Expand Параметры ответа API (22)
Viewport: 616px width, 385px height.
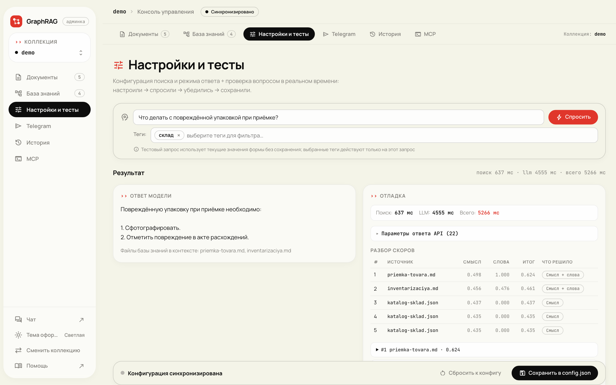point(484,234)
